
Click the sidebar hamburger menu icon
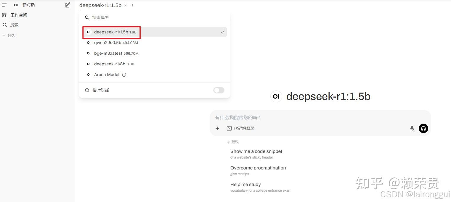point(4,5)
